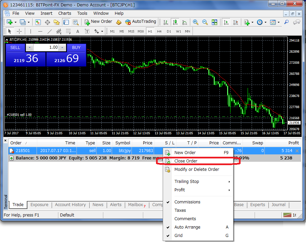Choose Close Order from context menu
This screenshot has width=306, height=242.
[x=186, y=161]
